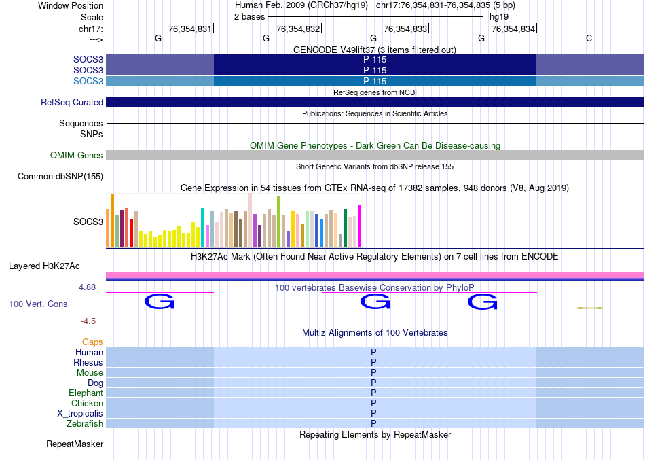Click the RepeatMasker track label

click(x=75, y=444)
